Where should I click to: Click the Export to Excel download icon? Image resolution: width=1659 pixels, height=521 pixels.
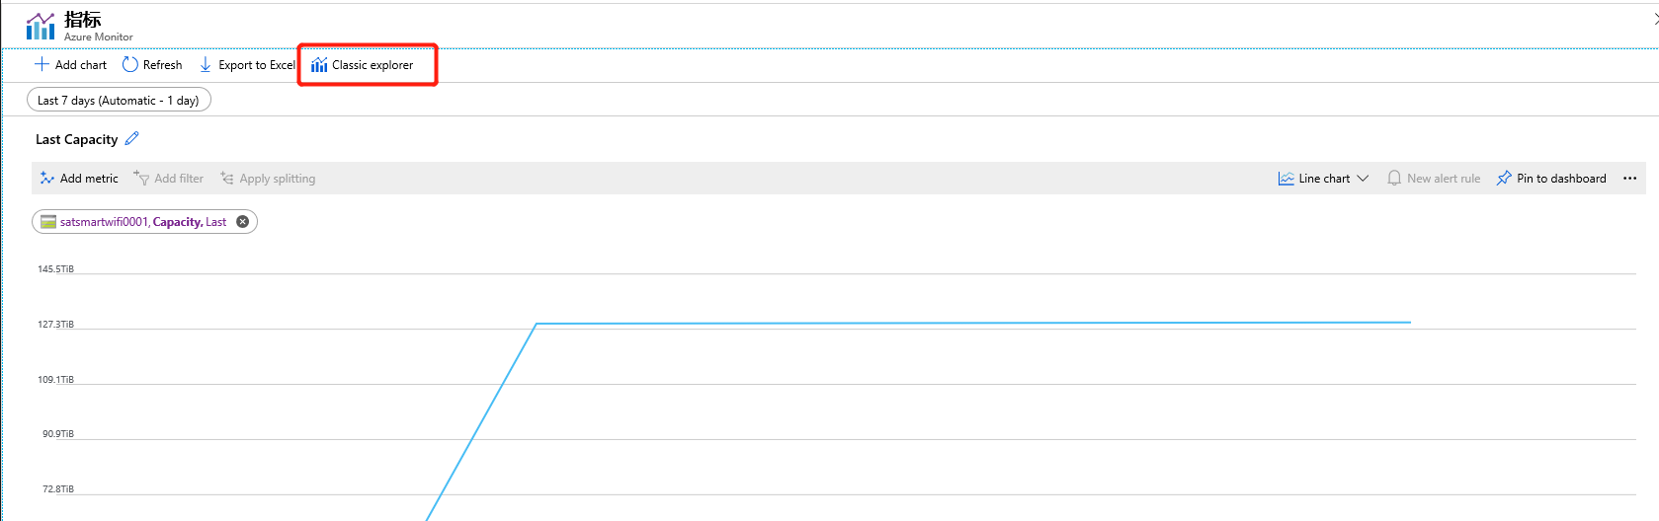[x=206, y=65]
